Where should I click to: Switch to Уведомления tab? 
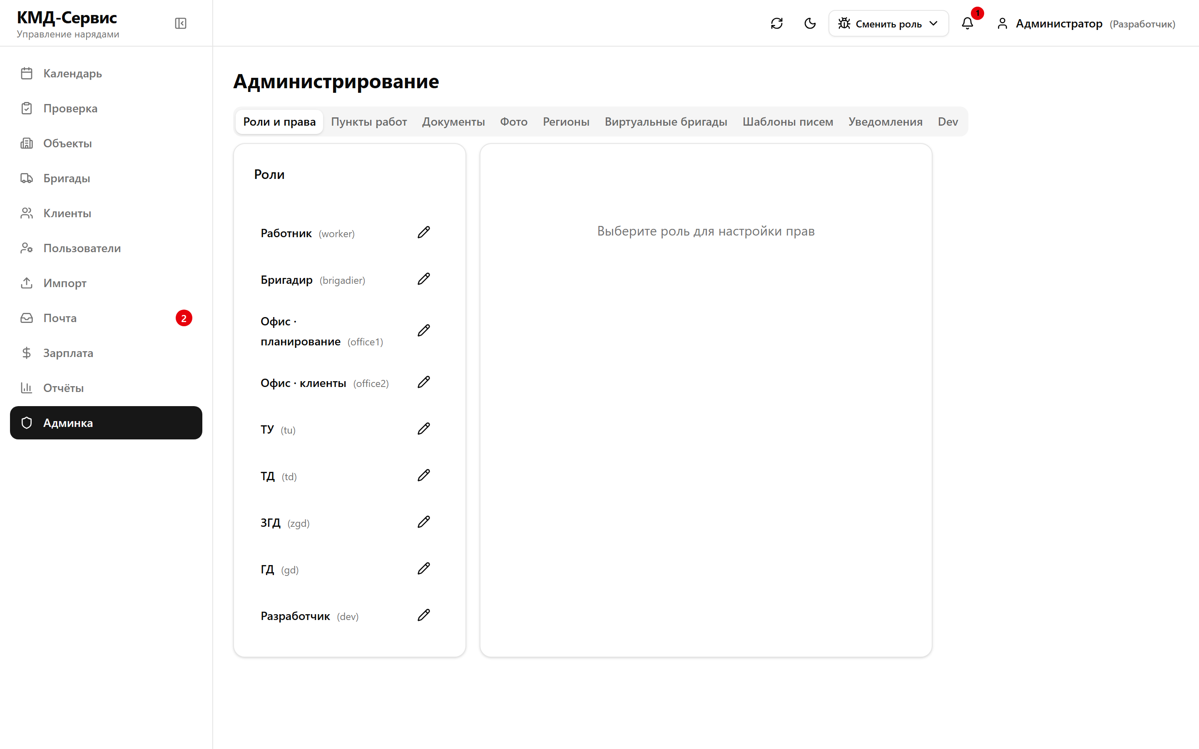coord(886,122)
